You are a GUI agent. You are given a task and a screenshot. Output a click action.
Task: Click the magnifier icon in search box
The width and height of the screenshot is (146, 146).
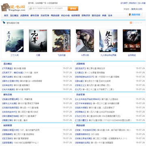click(x=30, y=9)
